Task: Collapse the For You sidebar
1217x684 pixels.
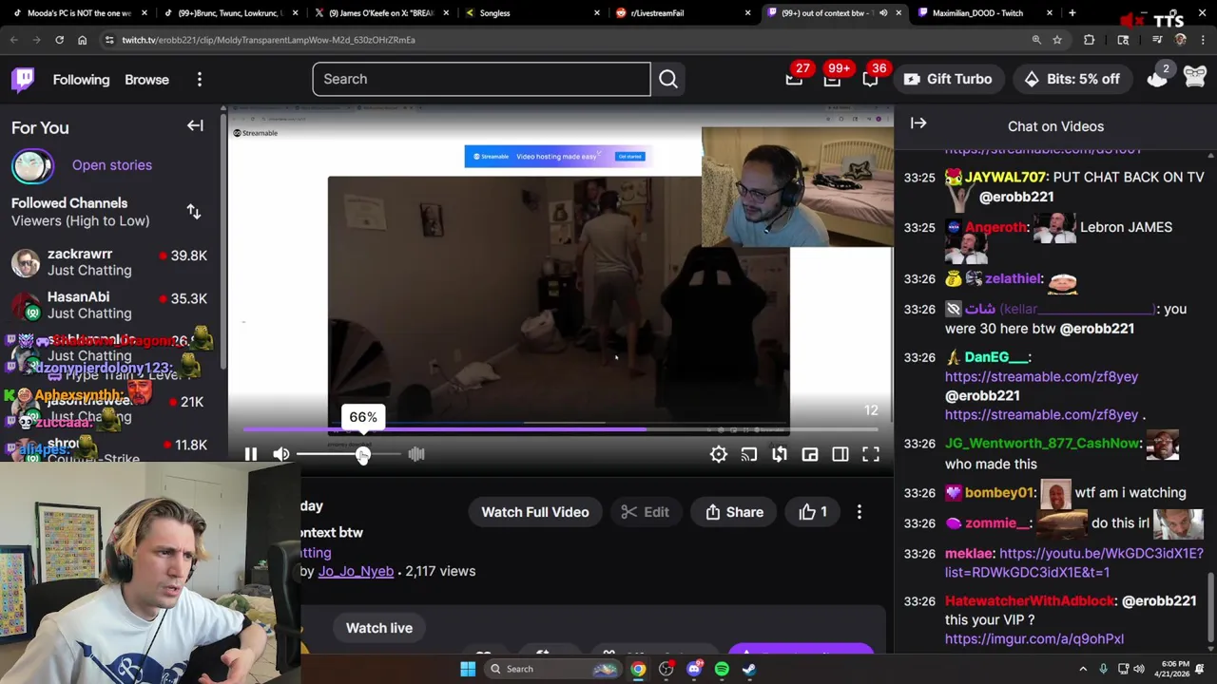Action: pos(195,125)
